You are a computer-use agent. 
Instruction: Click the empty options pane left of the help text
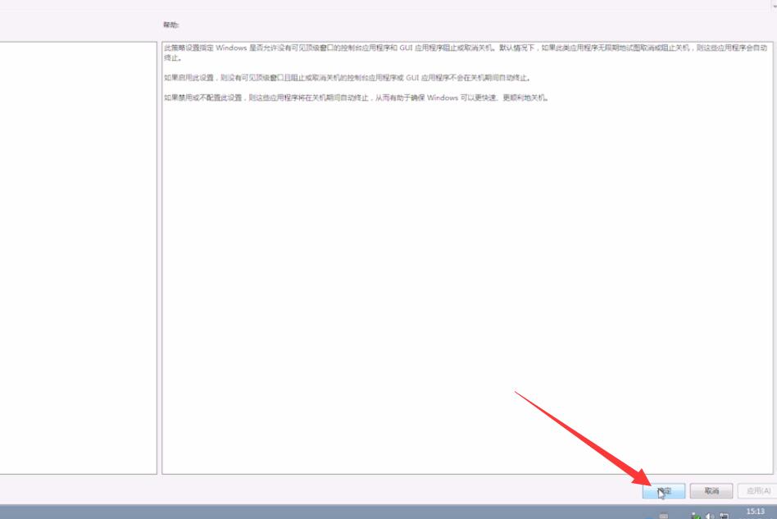pos(78,257)
